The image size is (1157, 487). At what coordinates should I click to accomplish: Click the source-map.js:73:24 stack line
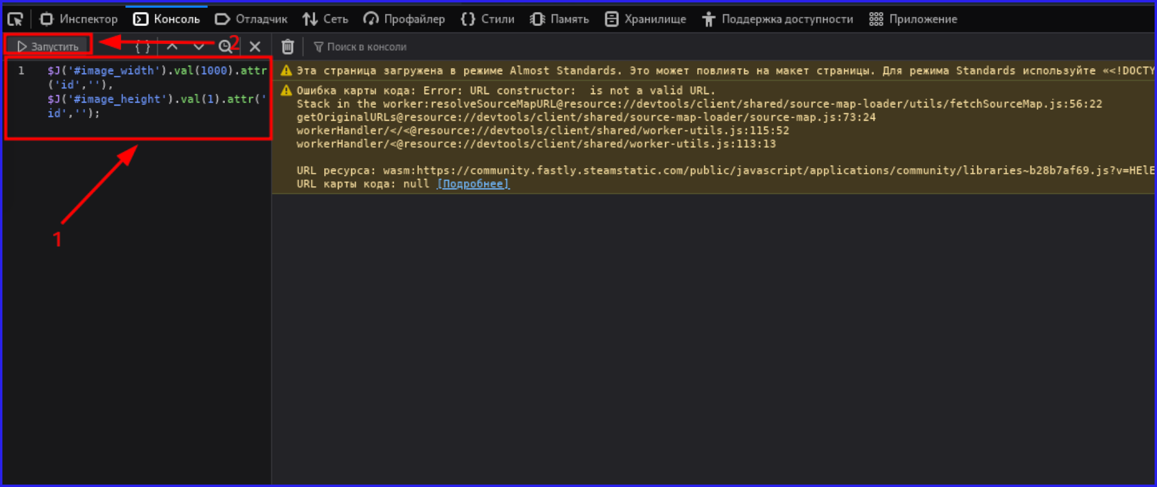pyautogui.click(x=586, y=117)
